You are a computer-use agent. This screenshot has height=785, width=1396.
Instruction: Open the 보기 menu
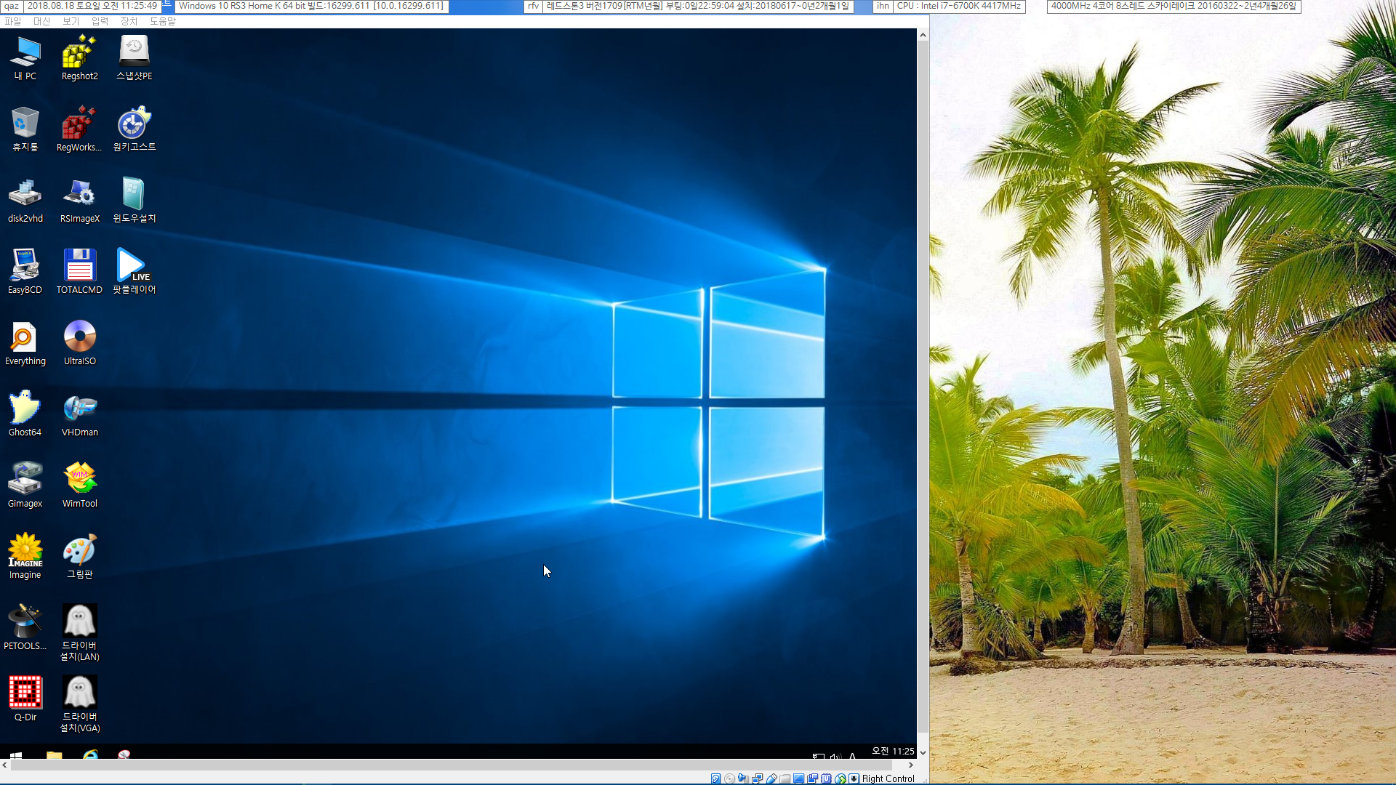click(x=71, y=21)
